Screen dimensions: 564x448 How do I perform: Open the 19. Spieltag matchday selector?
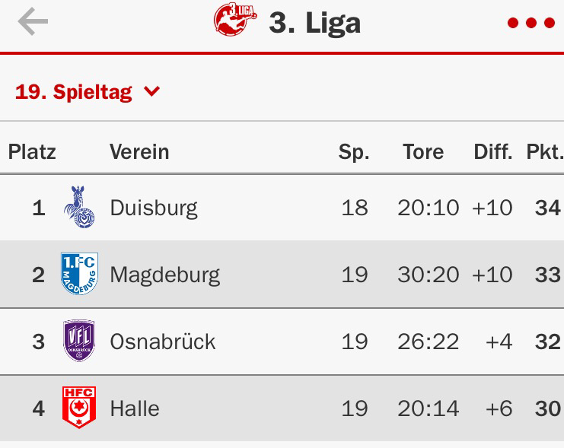tap(88, 92)
